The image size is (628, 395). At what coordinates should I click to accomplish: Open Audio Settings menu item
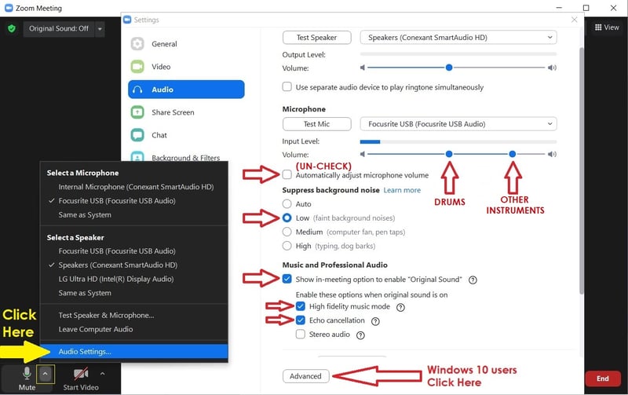click(x=134, y=351)
